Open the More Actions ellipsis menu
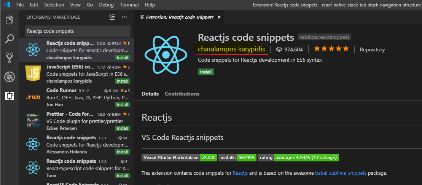 tap(124, 17)
